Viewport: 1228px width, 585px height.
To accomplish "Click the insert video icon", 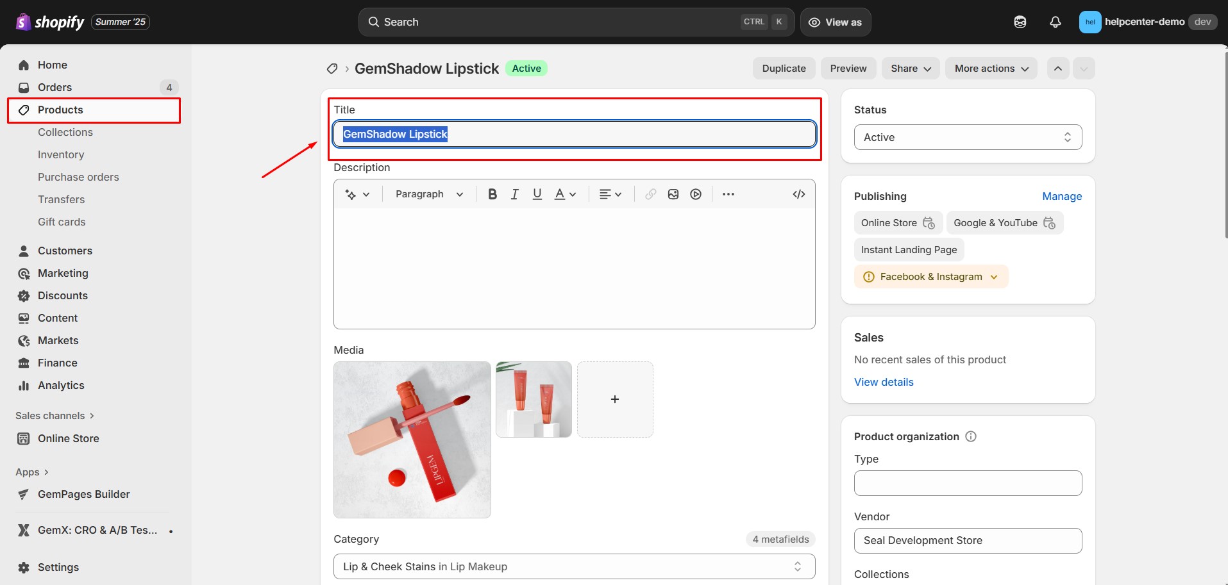I will click(696, 194).
